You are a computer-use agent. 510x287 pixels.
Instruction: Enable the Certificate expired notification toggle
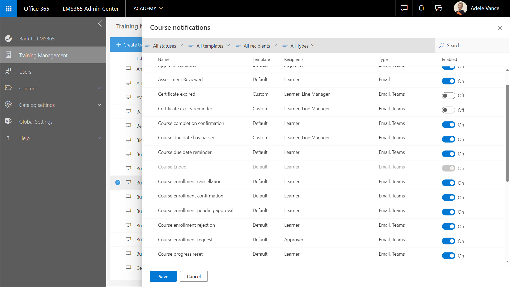click(x=448, y=96)
